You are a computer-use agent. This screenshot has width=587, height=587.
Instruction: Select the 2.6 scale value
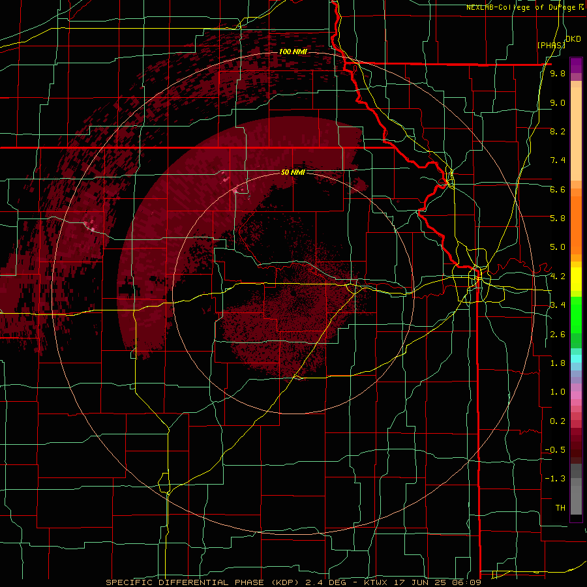(x=558, y=335)
